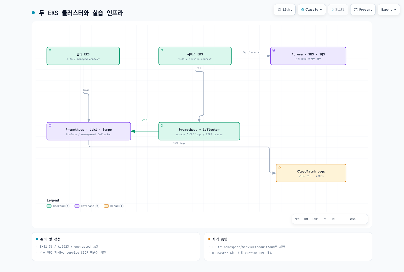Click the Database legend purple swatch
The width and height of the screenshot is (404, 272).
point(77,206)
